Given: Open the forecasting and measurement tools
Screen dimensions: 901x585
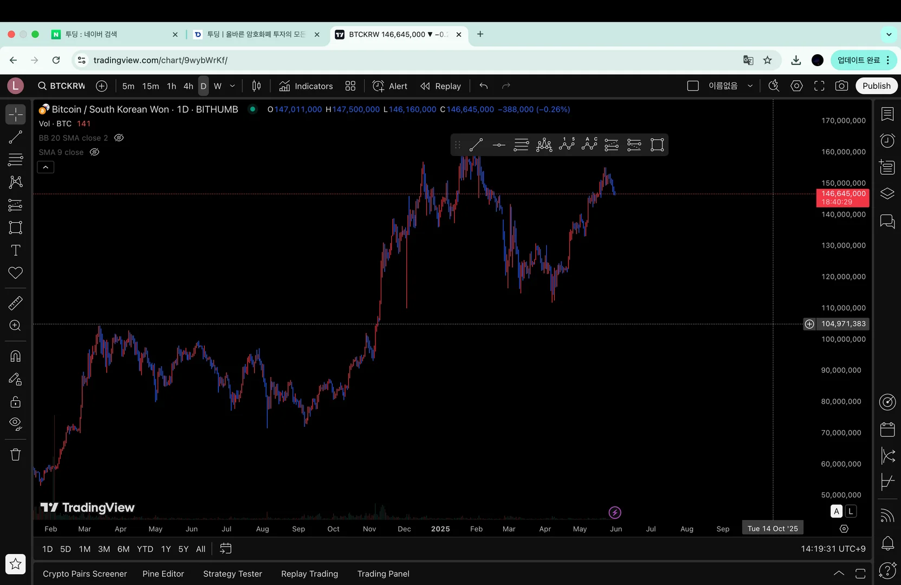Looking at the screenshot, I should point(16,205).
